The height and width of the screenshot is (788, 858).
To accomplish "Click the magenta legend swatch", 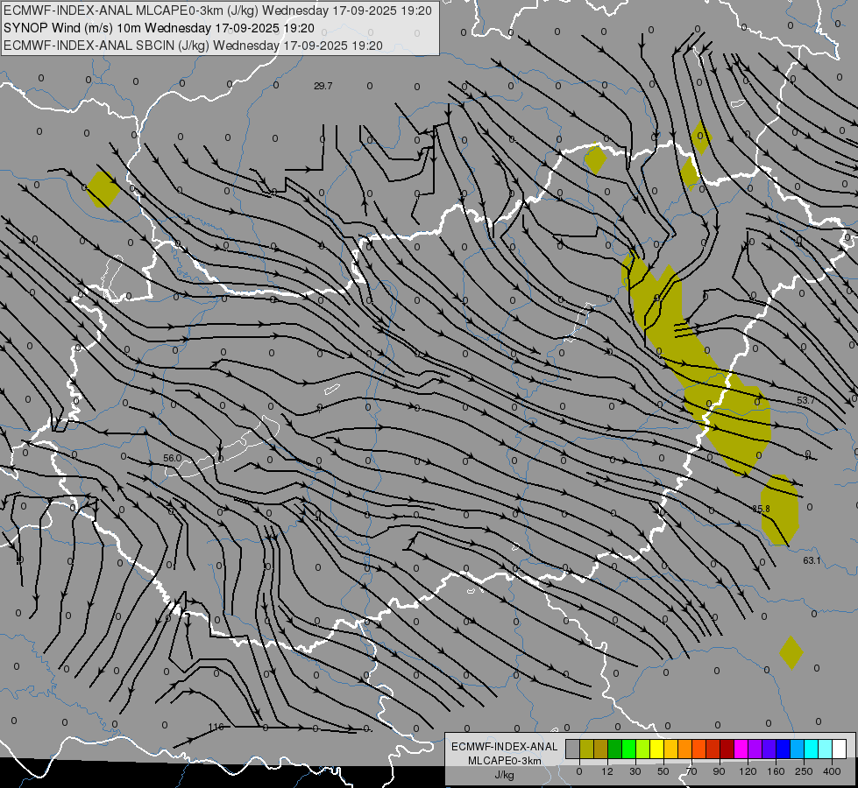I will [741, 749].
